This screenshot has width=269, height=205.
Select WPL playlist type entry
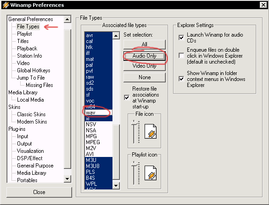(x=99, y=184)
